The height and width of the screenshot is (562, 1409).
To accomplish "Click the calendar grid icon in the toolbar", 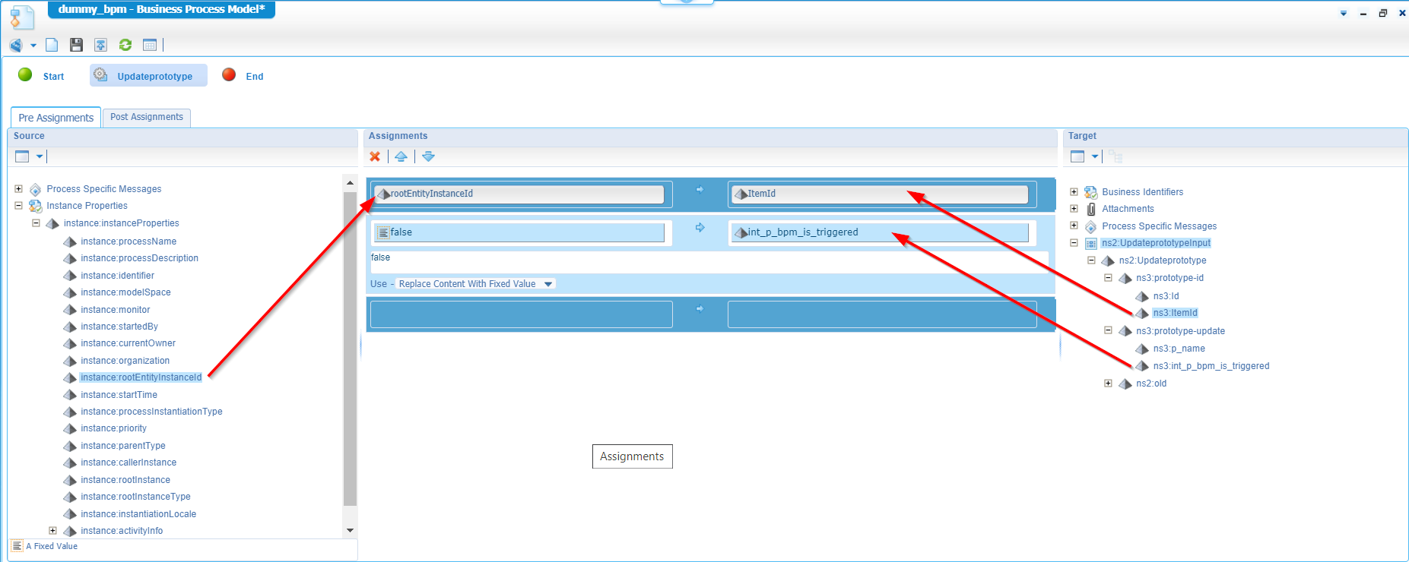I will [150, 45].
